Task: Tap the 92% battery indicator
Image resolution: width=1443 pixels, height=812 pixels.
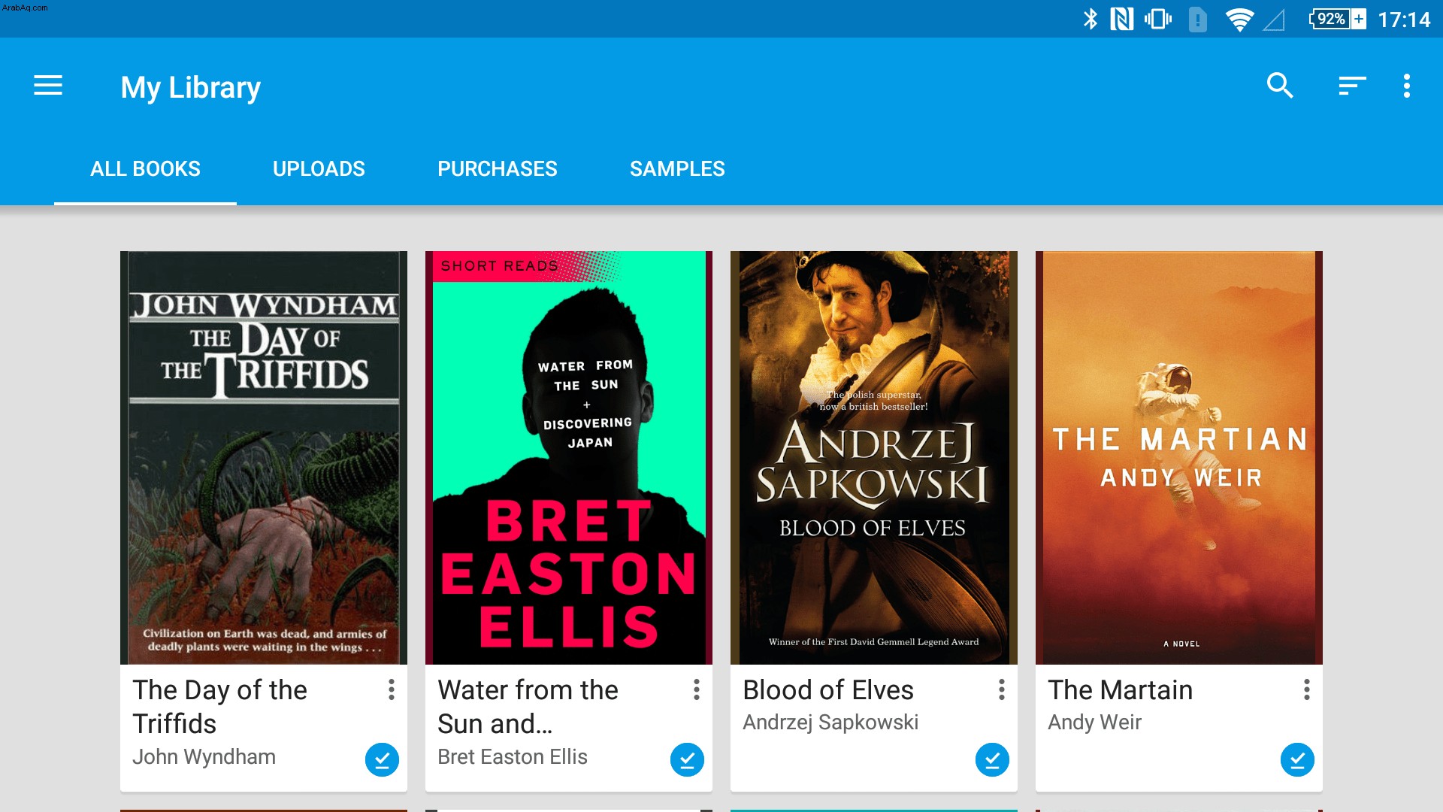Action: point(1338,19)
